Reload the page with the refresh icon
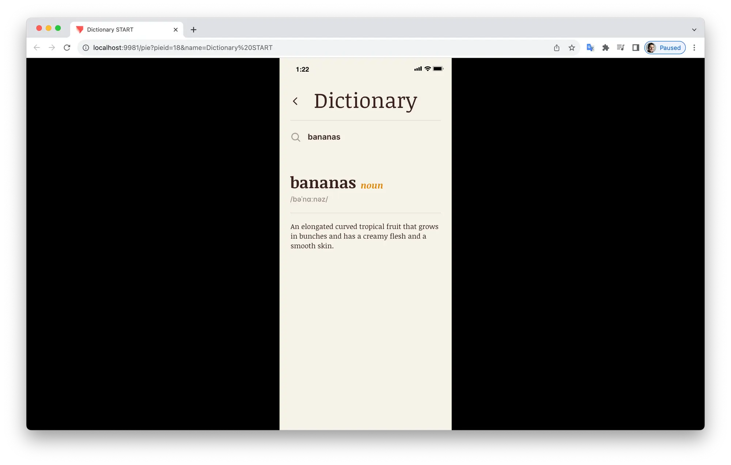731x465 pixels. [x=67, y=48]
